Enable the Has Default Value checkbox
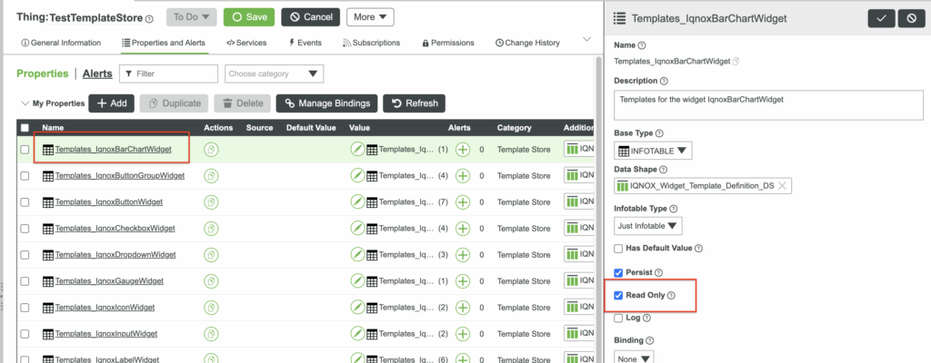 [x=619, y=249]
